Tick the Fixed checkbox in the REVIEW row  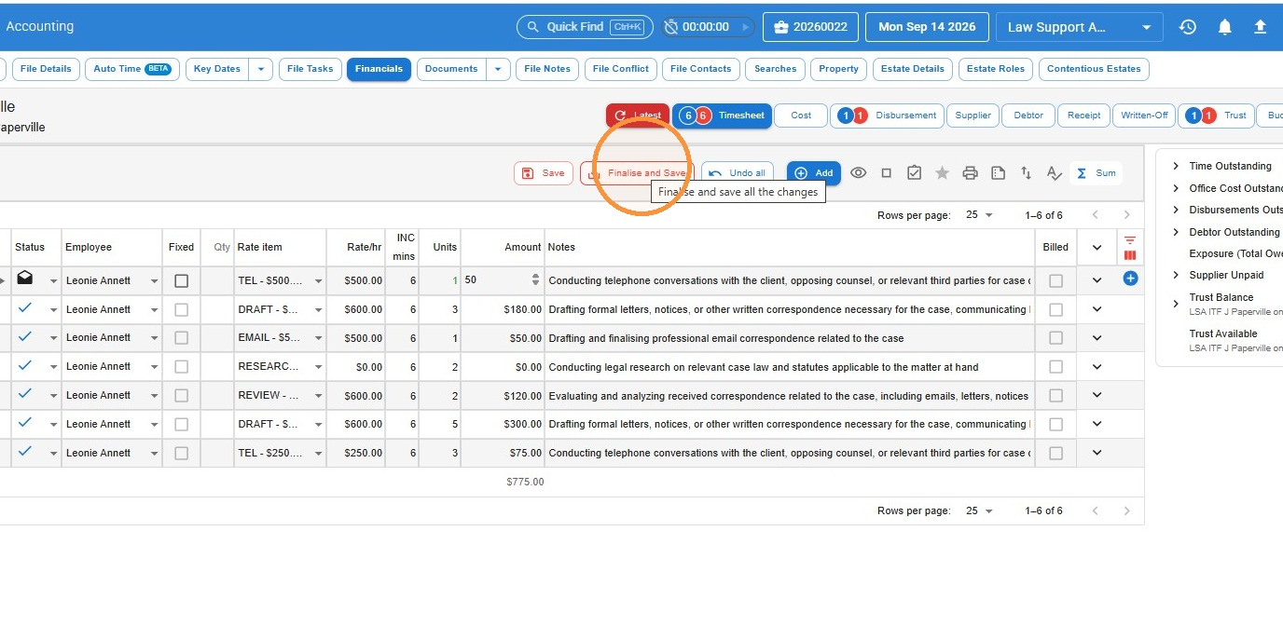click(181, 396)
